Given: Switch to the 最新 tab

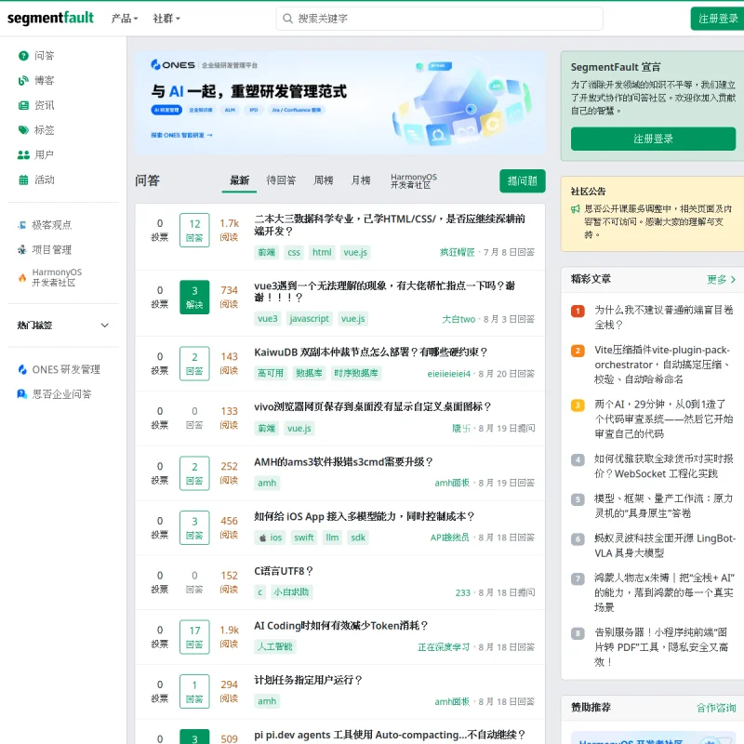Looking at the screenshot, I should coord(239,180).
